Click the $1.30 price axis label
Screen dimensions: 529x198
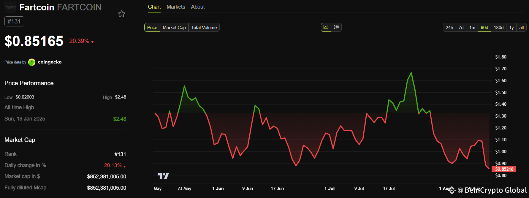point(501,116)
